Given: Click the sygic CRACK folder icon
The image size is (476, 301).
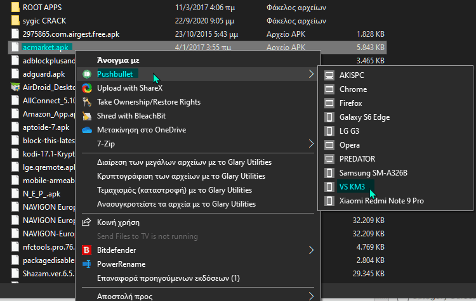Looking at the screenshot, I should pyautogui.click(x=15, y=21).
